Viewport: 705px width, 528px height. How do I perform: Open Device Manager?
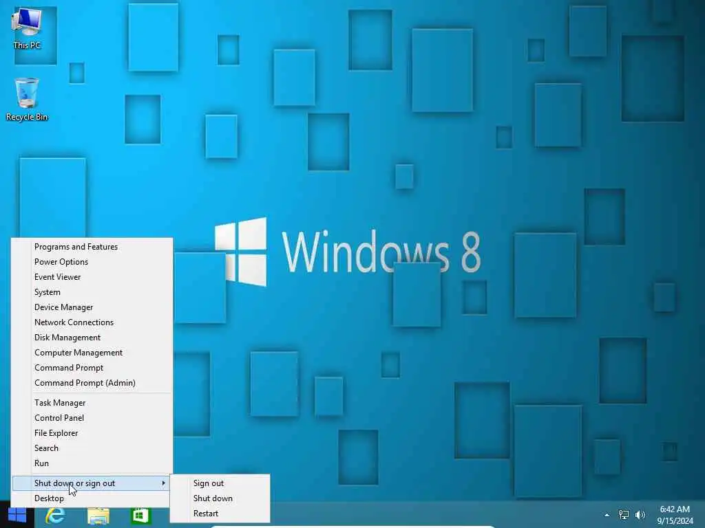(92, 307)
